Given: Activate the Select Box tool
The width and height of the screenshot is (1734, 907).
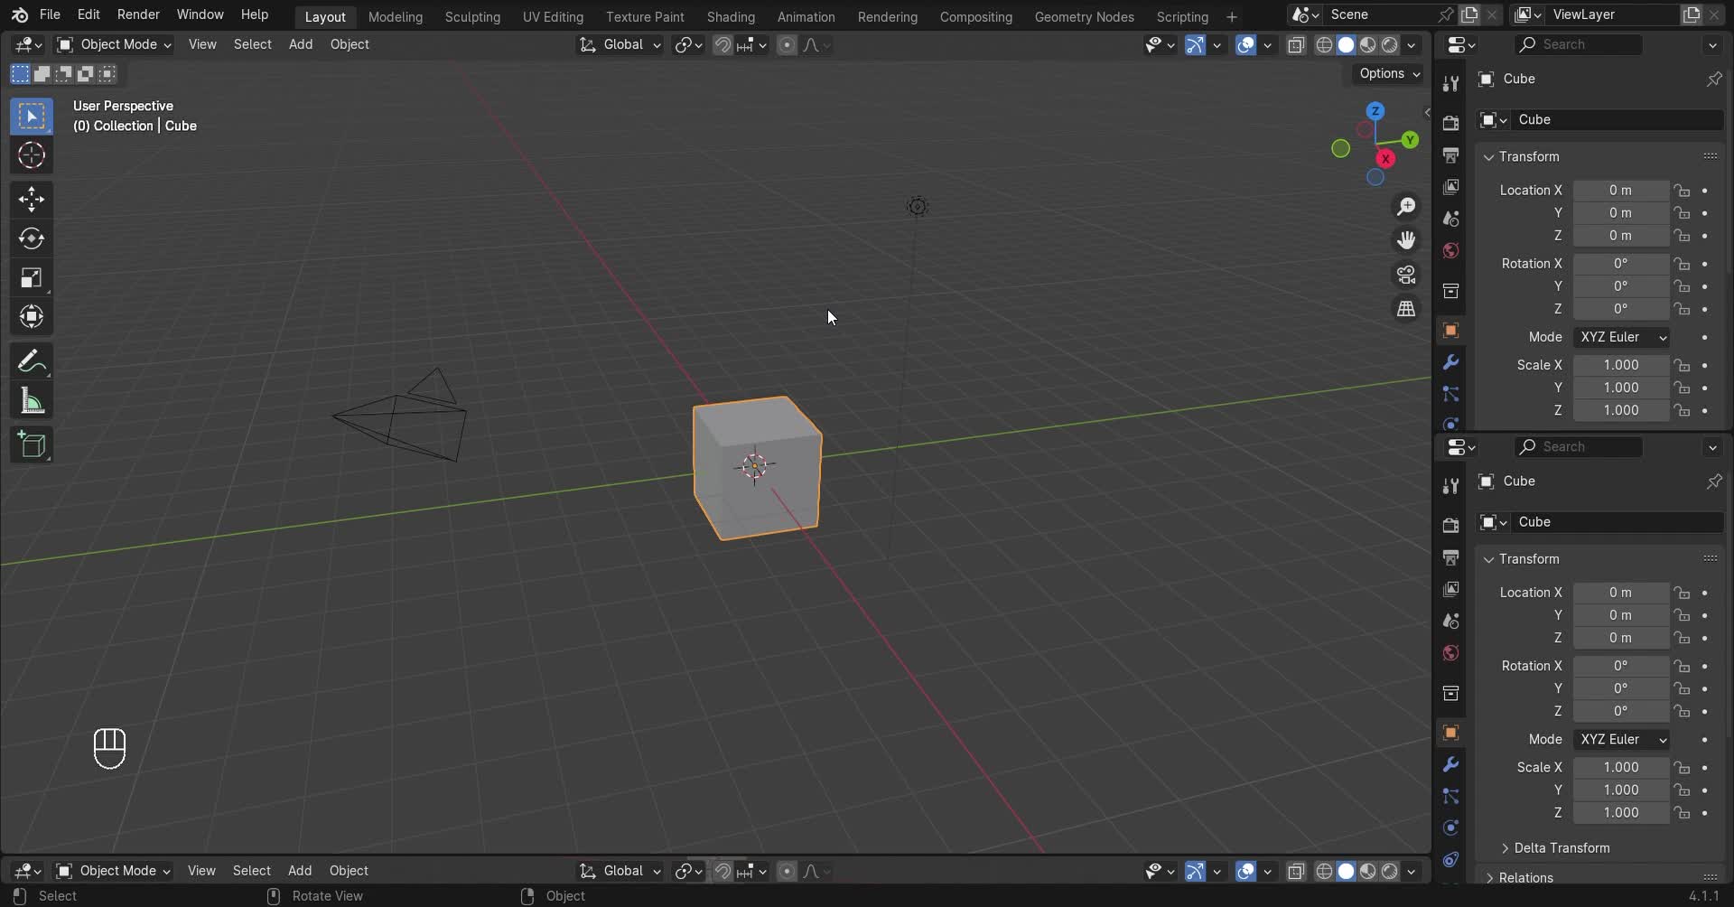Looking at the screenshot, I should click(x=32, y=117).
